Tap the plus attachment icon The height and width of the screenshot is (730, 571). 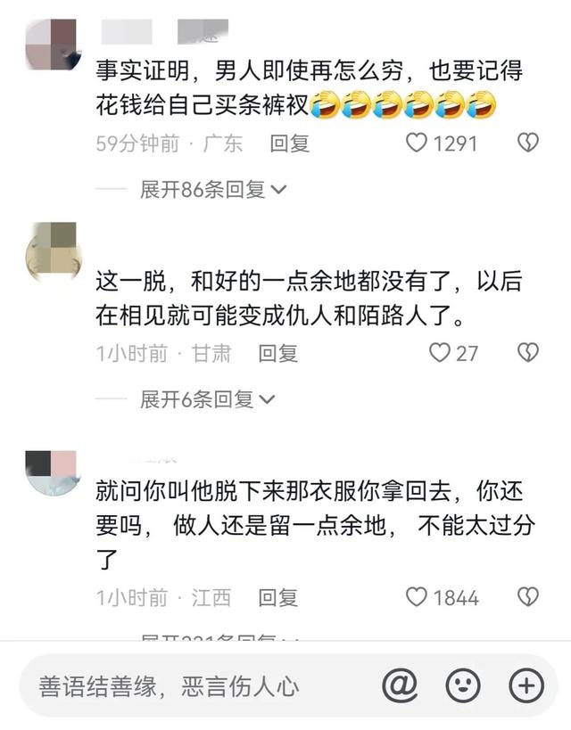coord(526,685)
